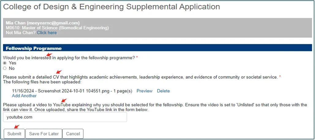Click the Supplemental Application page title
Screen dimensions: 315x140
[x=111, y=7]
